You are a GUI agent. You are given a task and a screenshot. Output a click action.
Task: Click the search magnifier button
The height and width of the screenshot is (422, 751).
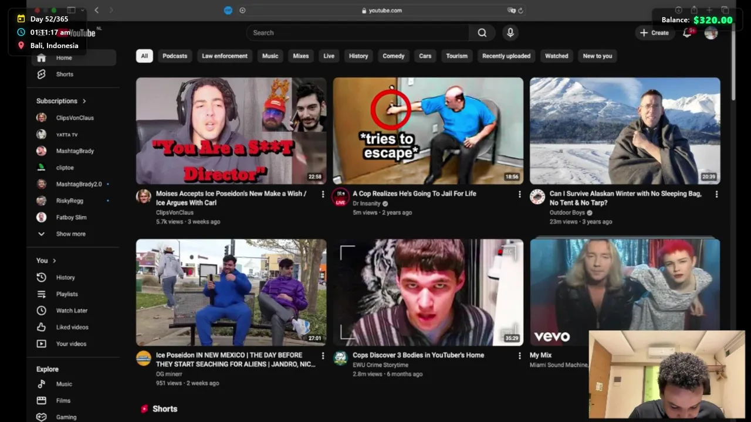point(482,33)
